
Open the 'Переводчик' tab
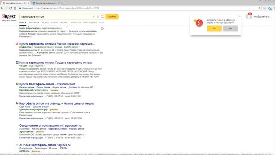point(90,22)
